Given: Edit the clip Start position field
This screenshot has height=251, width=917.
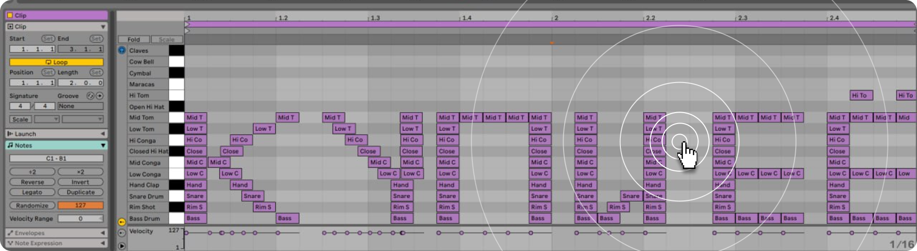Looking at the screenshot, I should 32,49.
